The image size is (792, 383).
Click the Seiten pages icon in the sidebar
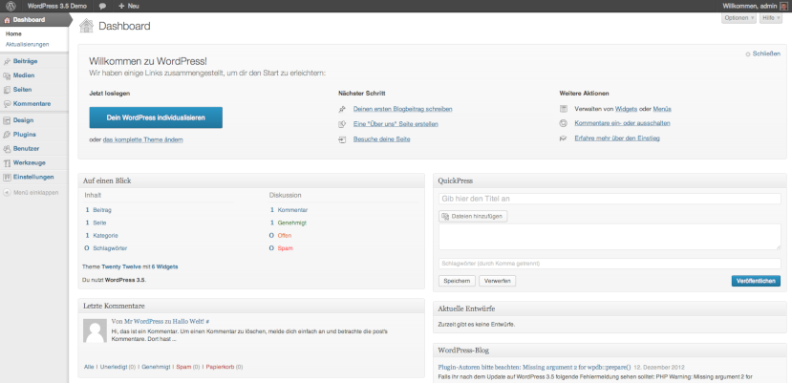coord(7,90)
